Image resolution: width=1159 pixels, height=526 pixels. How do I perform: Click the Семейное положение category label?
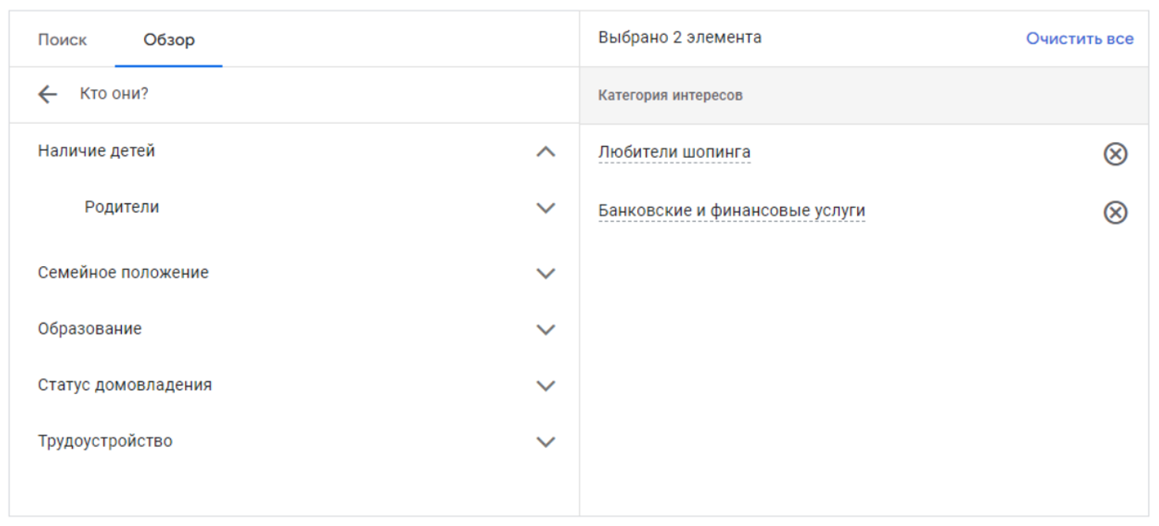[123, 272]
